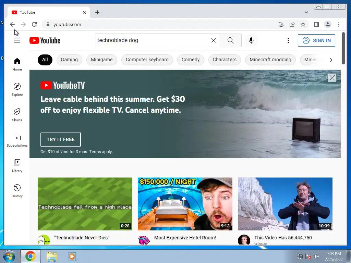
Task: Open Tom Scott channel avatar
Action: 244,240
